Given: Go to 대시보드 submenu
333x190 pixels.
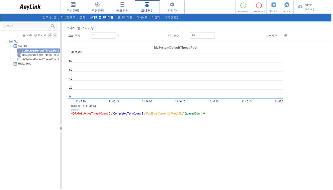Looking at the screenshot, I should pos(142,17).
